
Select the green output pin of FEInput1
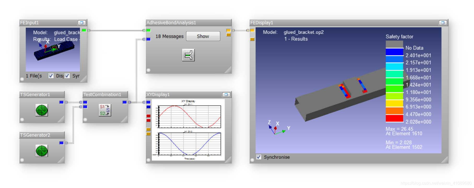click(84, 30)
